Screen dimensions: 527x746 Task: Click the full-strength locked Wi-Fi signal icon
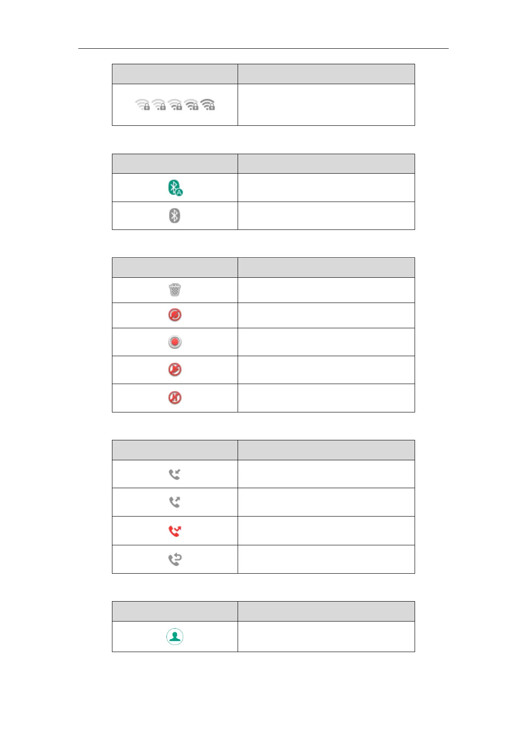(x=208, y=105)
